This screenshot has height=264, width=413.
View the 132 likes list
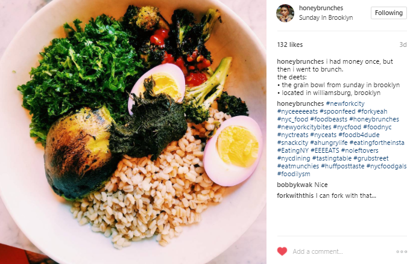[290, 45]
